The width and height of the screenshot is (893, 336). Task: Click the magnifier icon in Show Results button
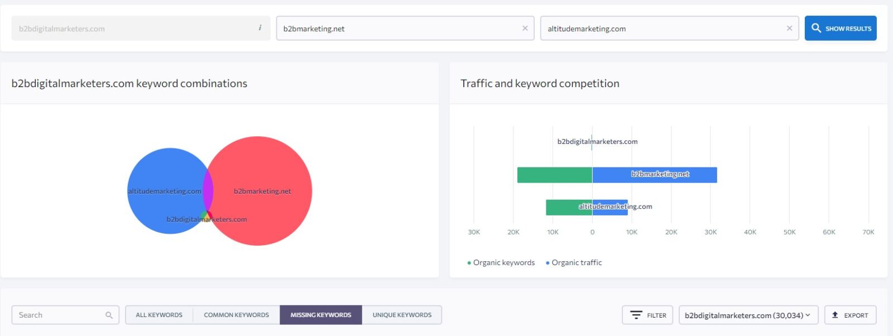[816, 28]
